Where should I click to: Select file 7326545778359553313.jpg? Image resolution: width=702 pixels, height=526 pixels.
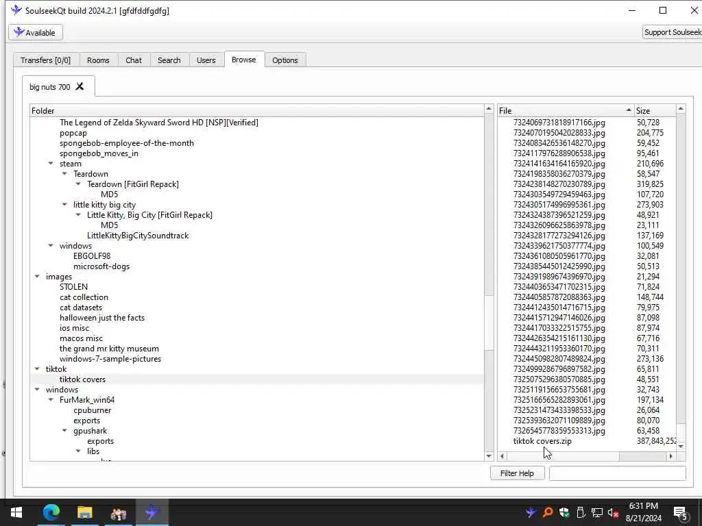click(x=559, y=431)
